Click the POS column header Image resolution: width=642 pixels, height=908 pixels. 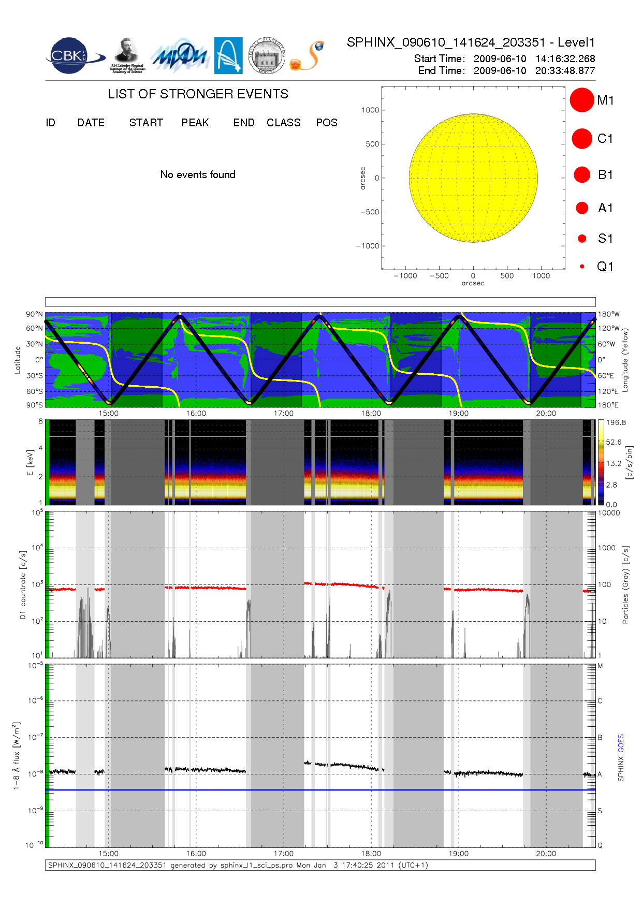pyautogui.click(x=327, y=123)
